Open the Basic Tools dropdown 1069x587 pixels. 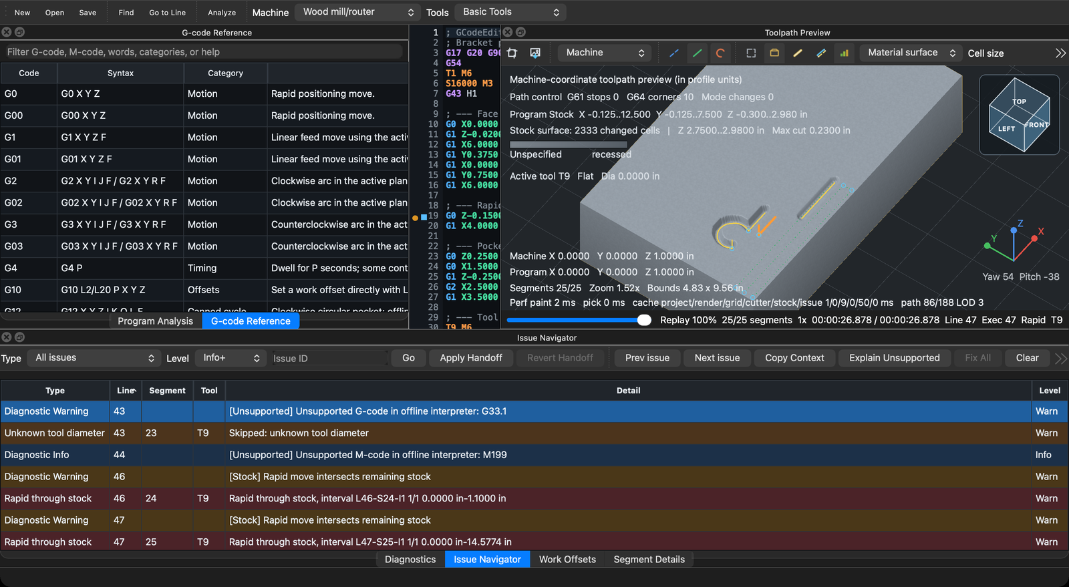point(510,12)
